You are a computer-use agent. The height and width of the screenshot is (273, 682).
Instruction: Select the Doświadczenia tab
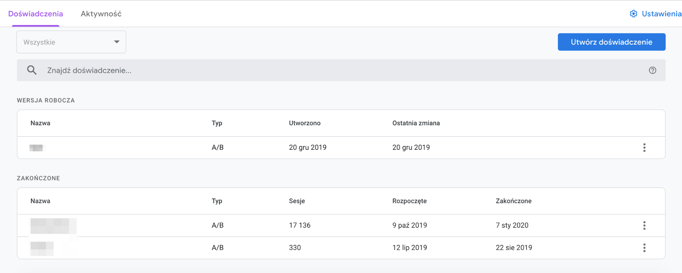[x=35, y=14]
